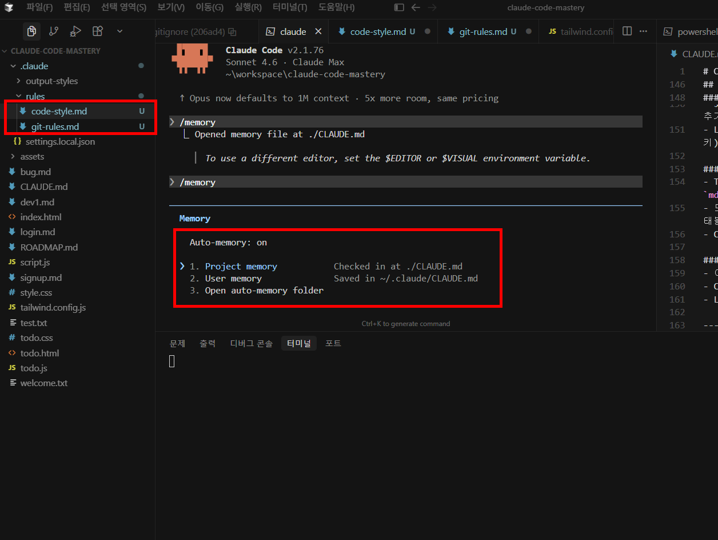Open the 보기(V) menu
Image resolution: width=718 pixels, height=540 pixels.
click(171, 7)
